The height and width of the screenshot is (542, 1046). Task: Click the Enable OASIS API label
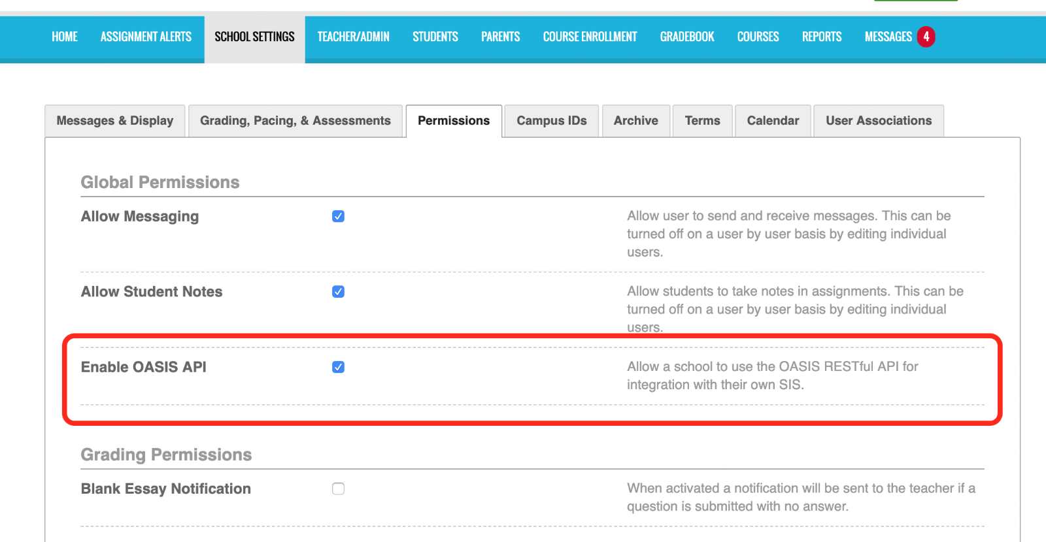tap(144, 367)
